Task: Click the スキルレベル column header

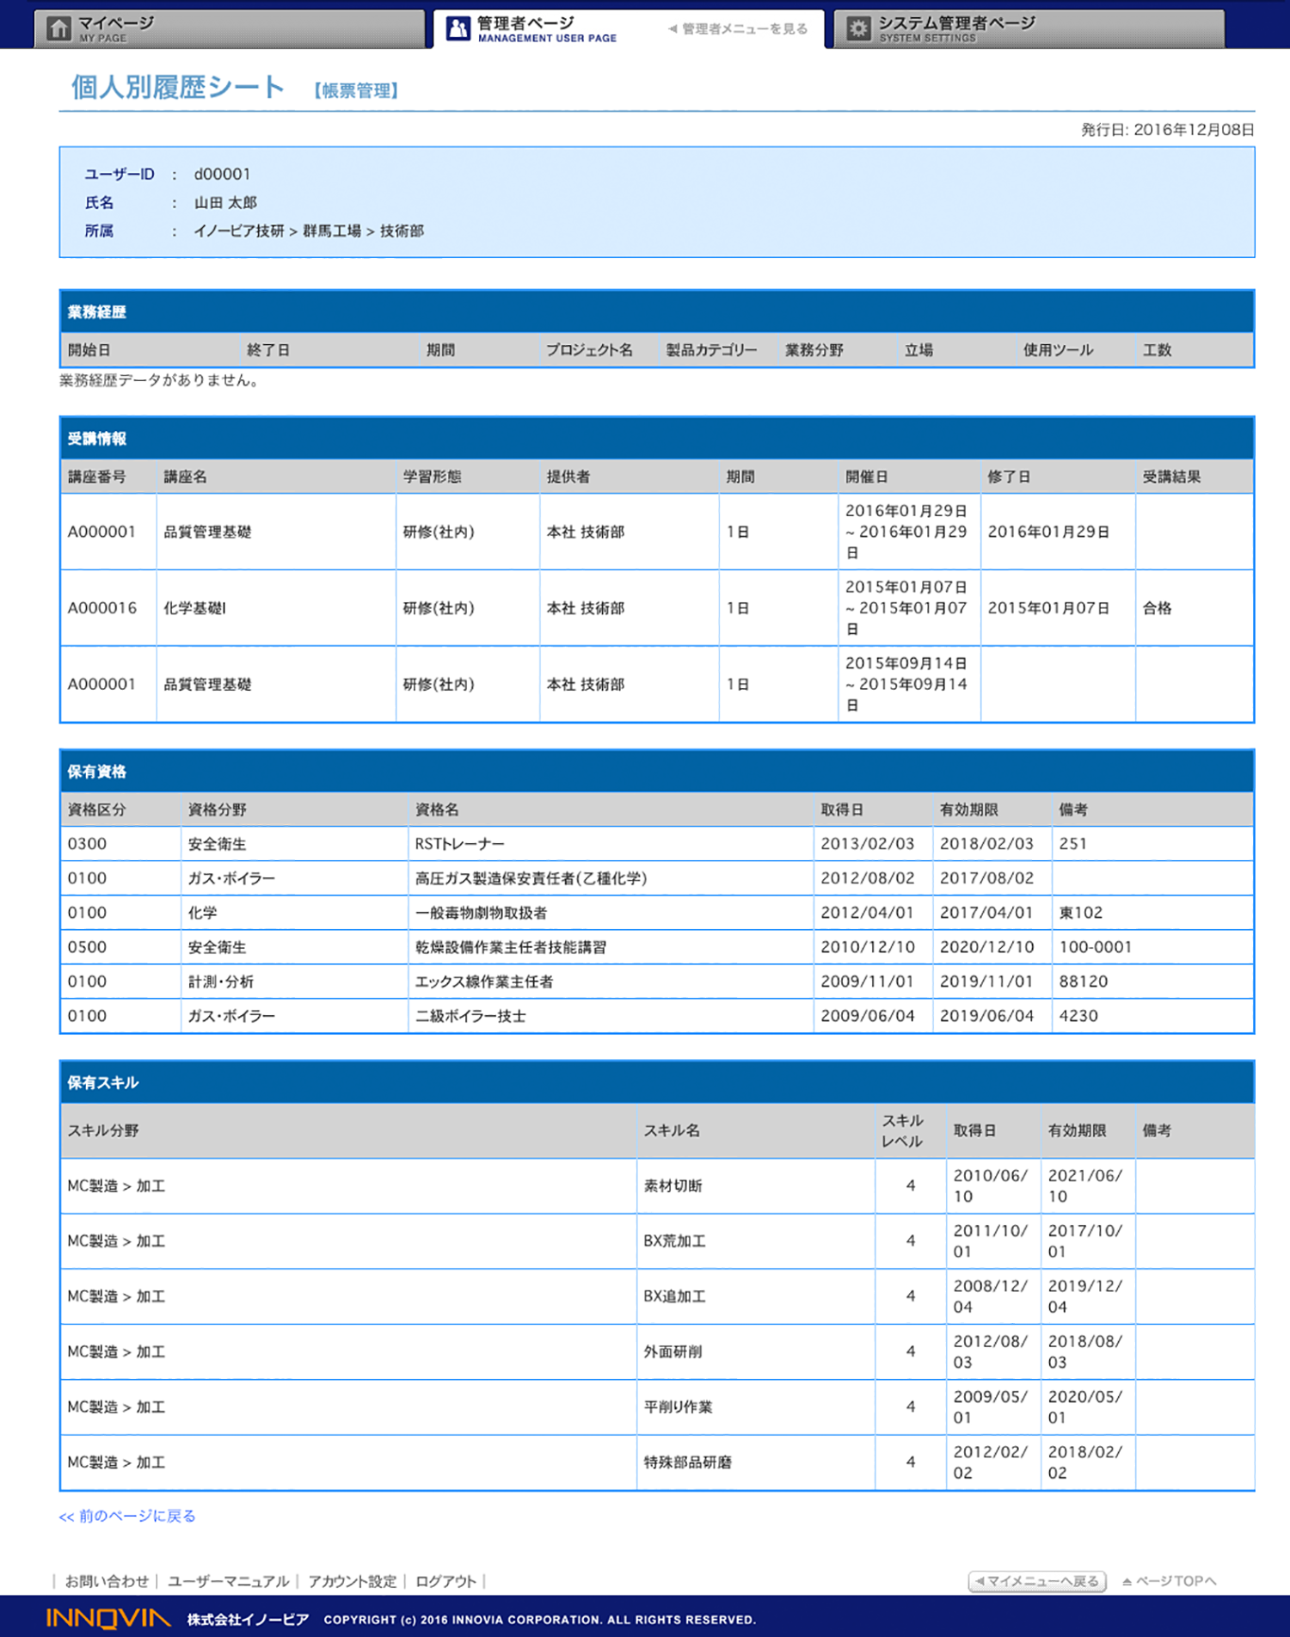Action: [902, 1130]
